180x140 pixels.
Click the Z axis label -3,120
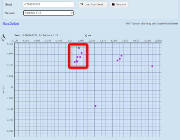click(x=10, y=65)
